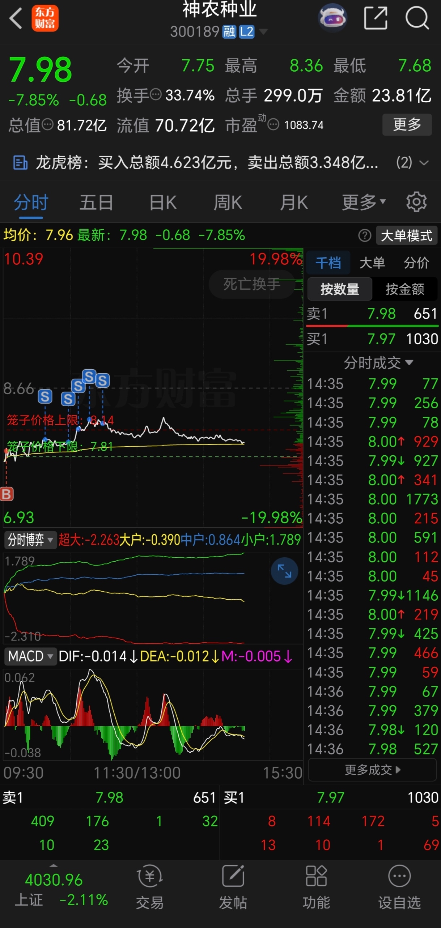This screenshot has width=441, height=928.
Task: Tap the large 7.98 current price
Action: pyautogui.click(x=41, y=69)
